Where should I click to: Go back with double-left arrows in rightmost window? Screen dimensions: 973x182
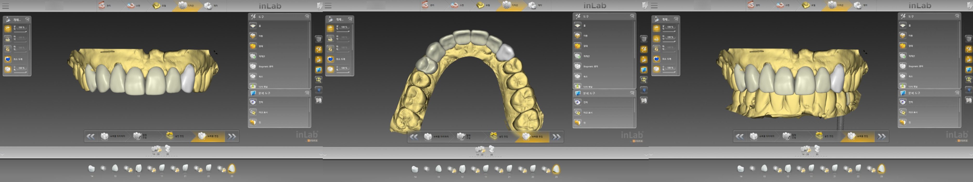click(x=740, y=136)
